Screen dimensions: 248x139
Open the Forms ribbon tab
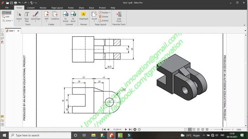(x=71, y=8)
